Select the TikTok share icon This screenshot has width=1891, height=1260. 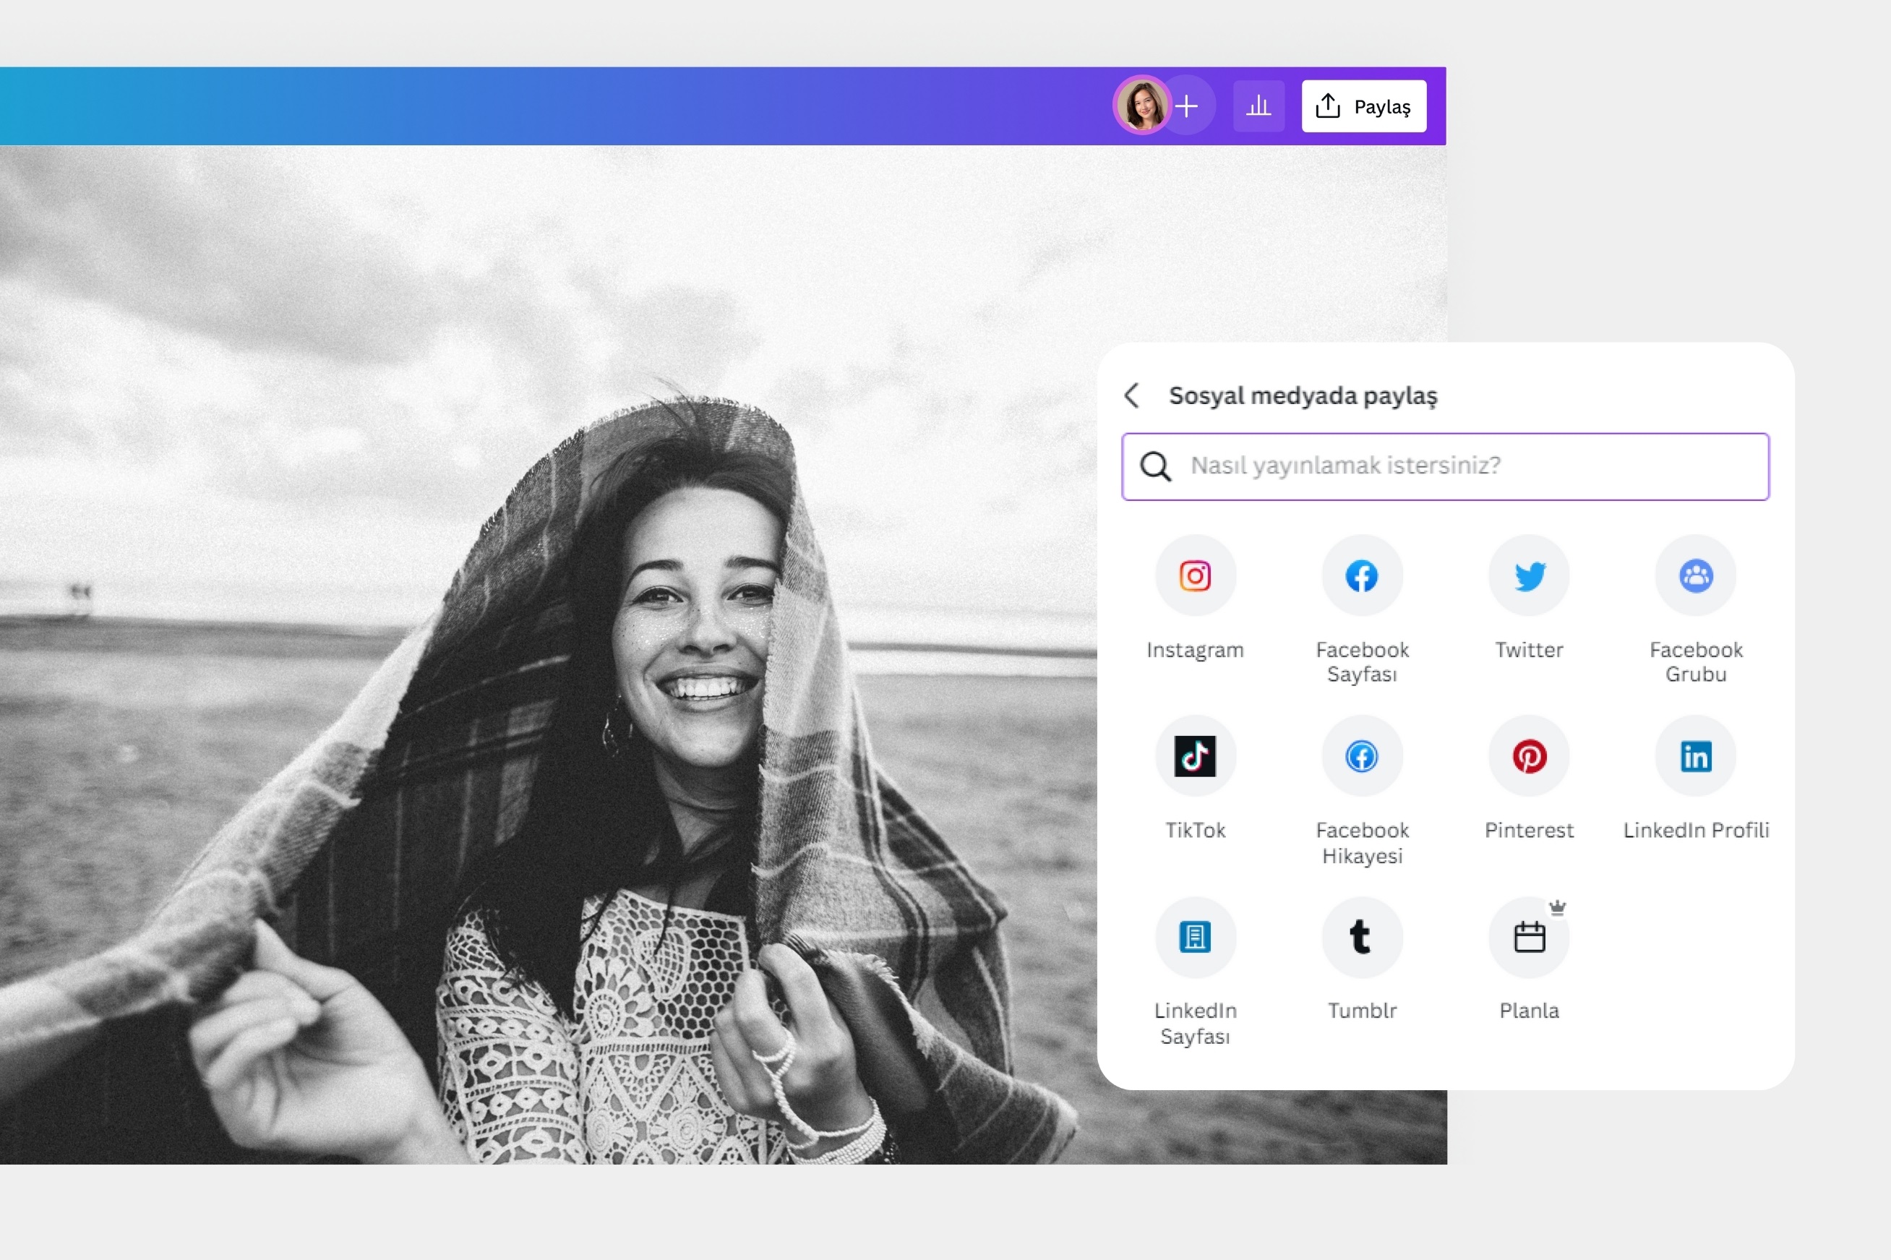(1195, 755)
